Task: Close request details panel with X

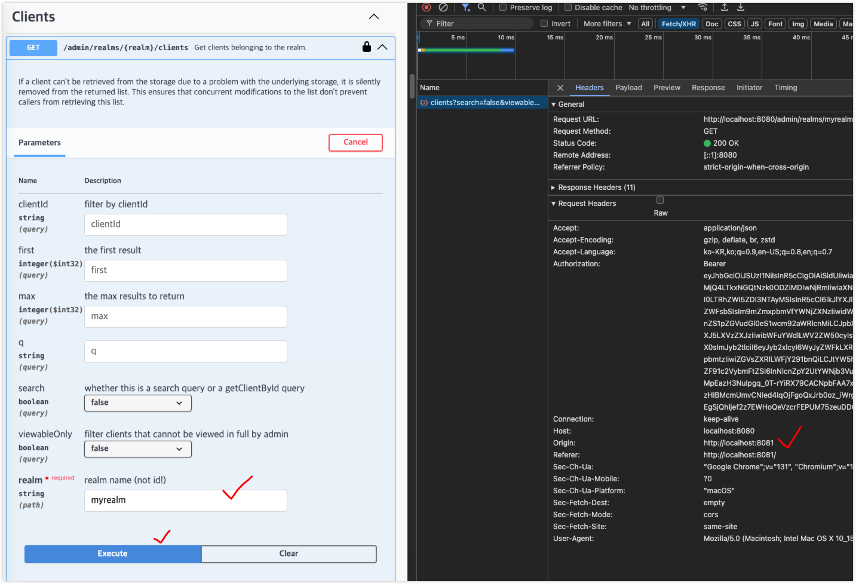Action: 560,88
